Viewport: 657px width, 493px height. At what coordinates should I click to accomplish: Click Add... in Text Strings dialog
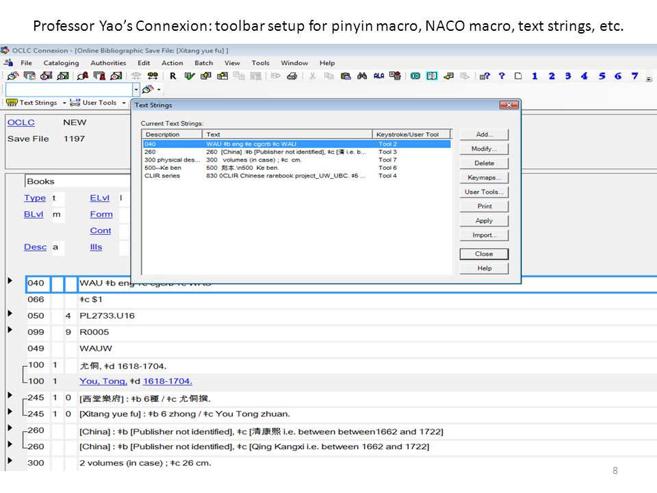[484, 134]
